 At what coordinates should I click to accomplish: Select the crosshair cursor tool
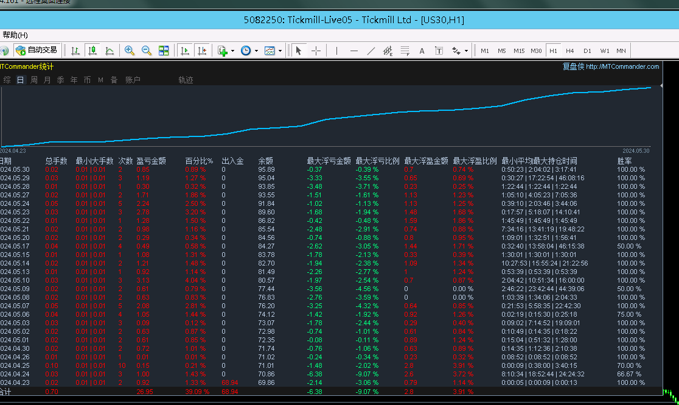point(316,51)
